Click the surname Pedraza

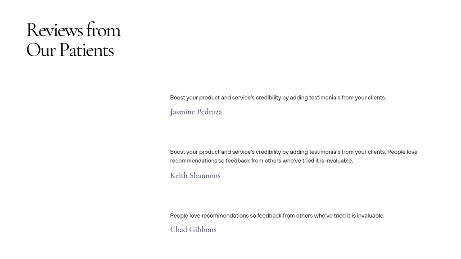pyautogui.click(x=209, y=112)
